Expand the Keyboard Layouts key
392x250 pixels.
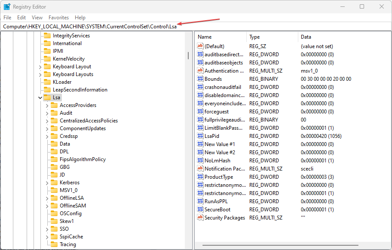pyautogui.click(x=40, y=75)
